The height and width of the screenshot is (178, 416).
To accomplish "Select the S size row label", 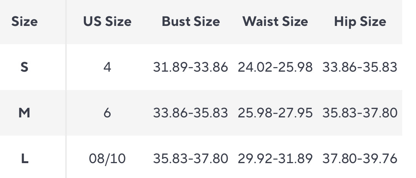I will [24, 67].
